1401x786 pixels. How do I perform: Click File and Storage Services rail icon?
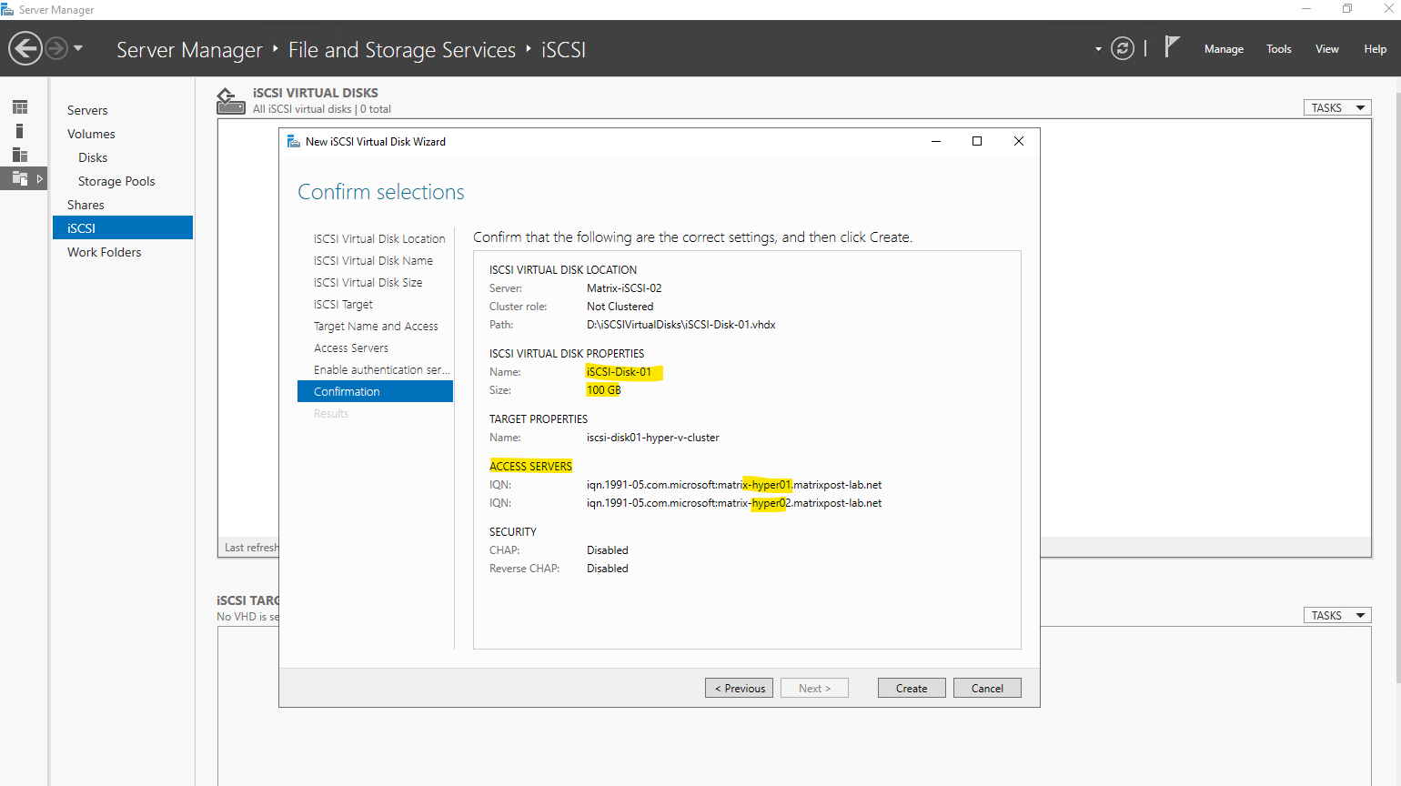click(20, 178)
